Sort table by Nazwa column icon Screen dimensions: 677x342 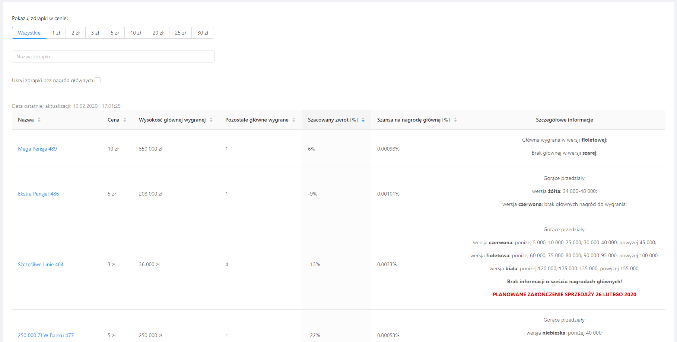pos(39,120)
